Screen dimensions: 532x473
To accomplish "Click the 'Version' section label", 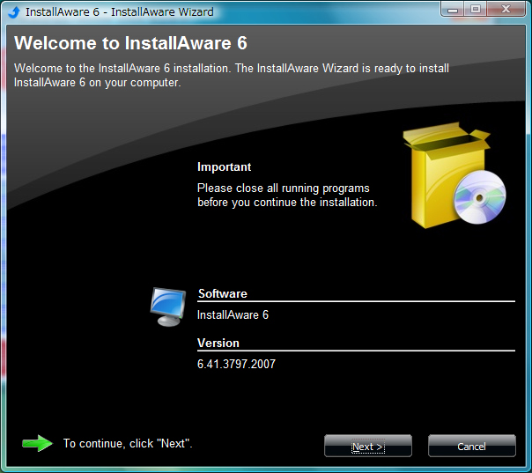I will click(218, 343).
